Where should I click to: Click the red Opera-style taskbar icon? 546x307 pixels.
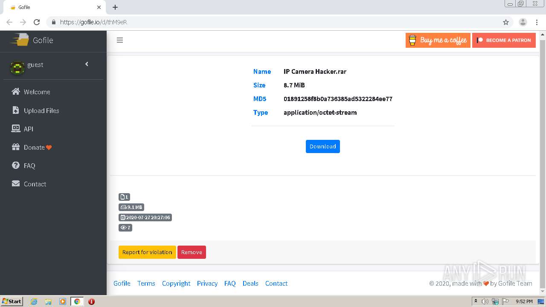point(91,301)
